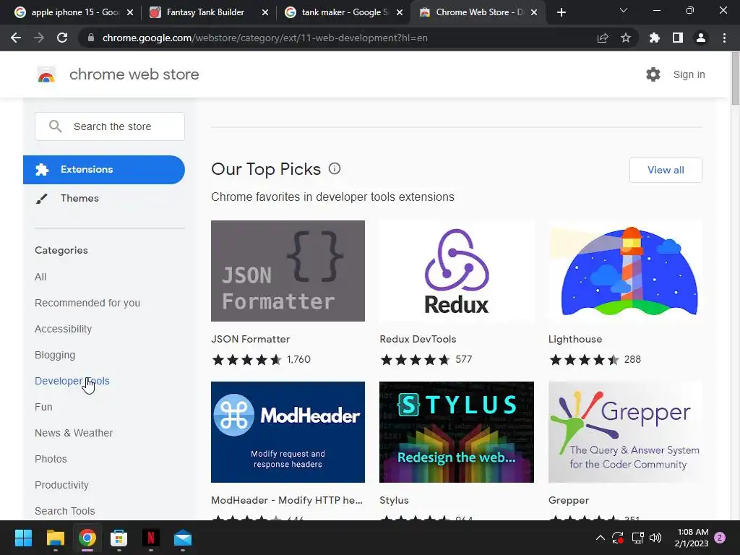This screenshot has height=555, width=740.
Task: Click the View all button
Action: click(x=666, y=170)
